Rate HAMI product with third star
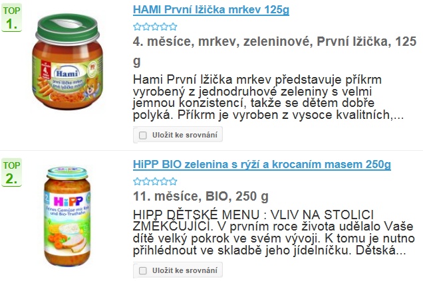 tap(155, 27)
